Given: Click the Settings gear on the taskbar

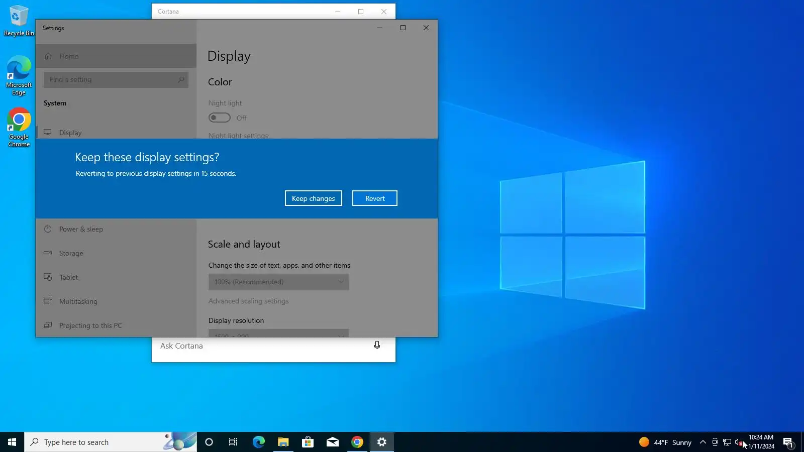Looking at the screenshot, I should [x=381, y=442].
